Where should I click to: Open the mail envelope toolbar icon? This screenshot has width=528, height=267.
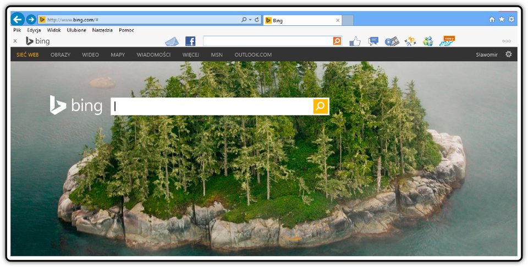coord(172,41)
